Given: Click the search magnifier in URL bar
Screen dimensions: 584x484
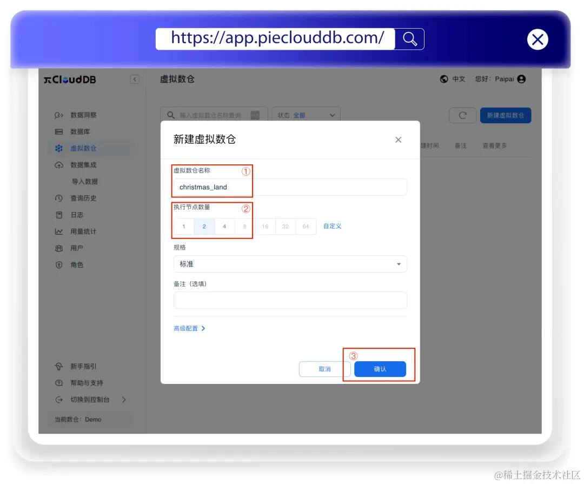Looking at the screenshot, I should point(409,39).
